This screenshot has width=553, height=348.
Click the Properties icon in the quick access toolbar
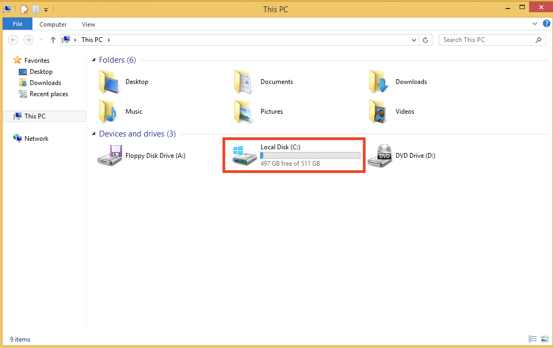(24, 9)
